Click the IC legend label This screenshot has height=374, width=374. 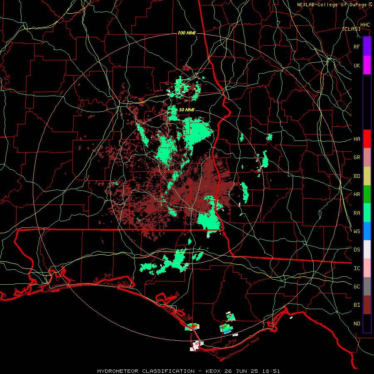pyautogui.click(x=357, y=268)
